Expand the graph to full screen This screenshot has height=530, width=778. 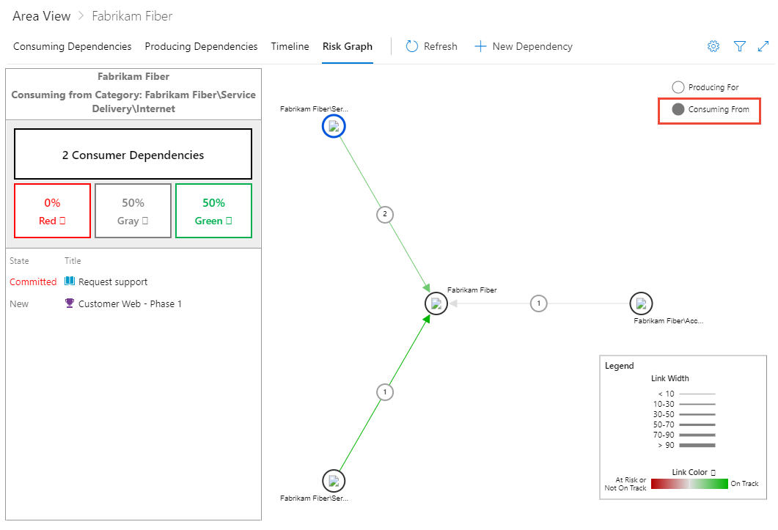(x=763, y=46)
